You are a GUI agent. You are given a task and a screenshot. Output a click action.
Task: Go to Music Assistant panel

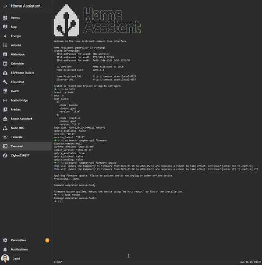(x=26, y=119)
